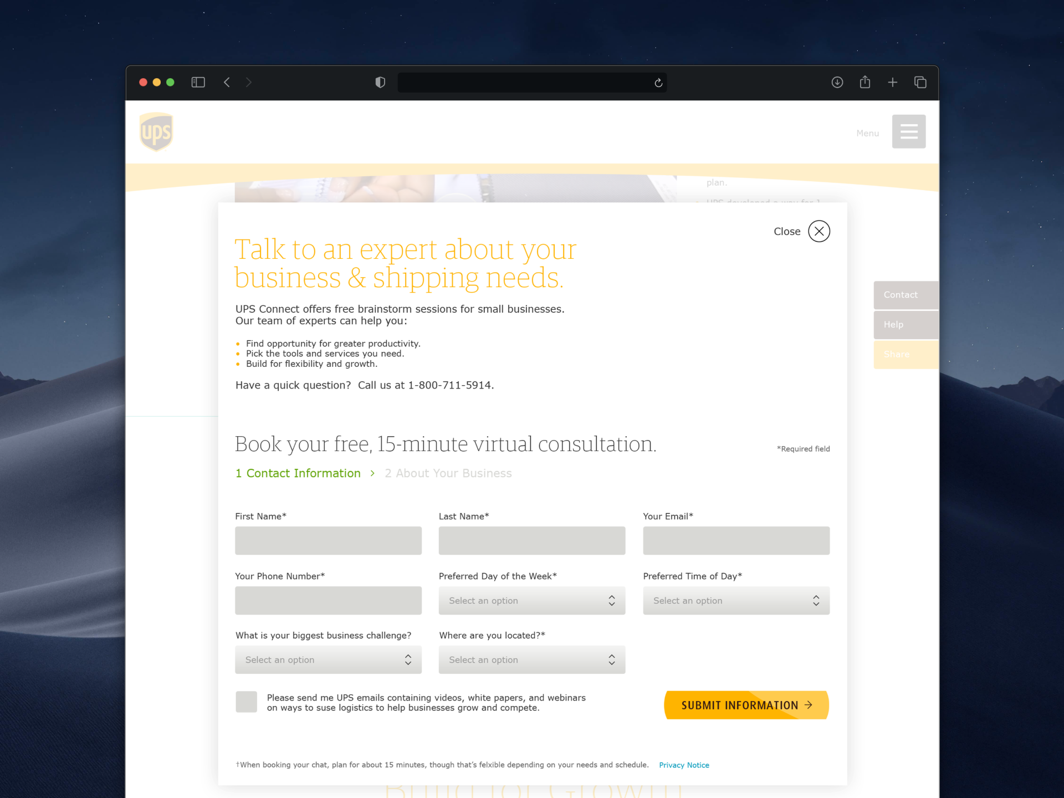Expand the Preferred Time of Day dropdown
This screenshot has width=1064, height=798.
(736, 601)
